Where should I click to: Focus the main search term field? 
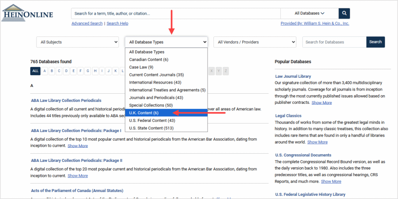176,14
